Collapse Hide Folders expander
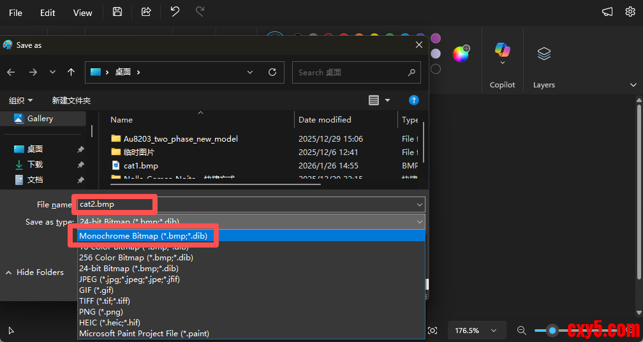This screenshot has height=342, width=643. coord(34,272)
